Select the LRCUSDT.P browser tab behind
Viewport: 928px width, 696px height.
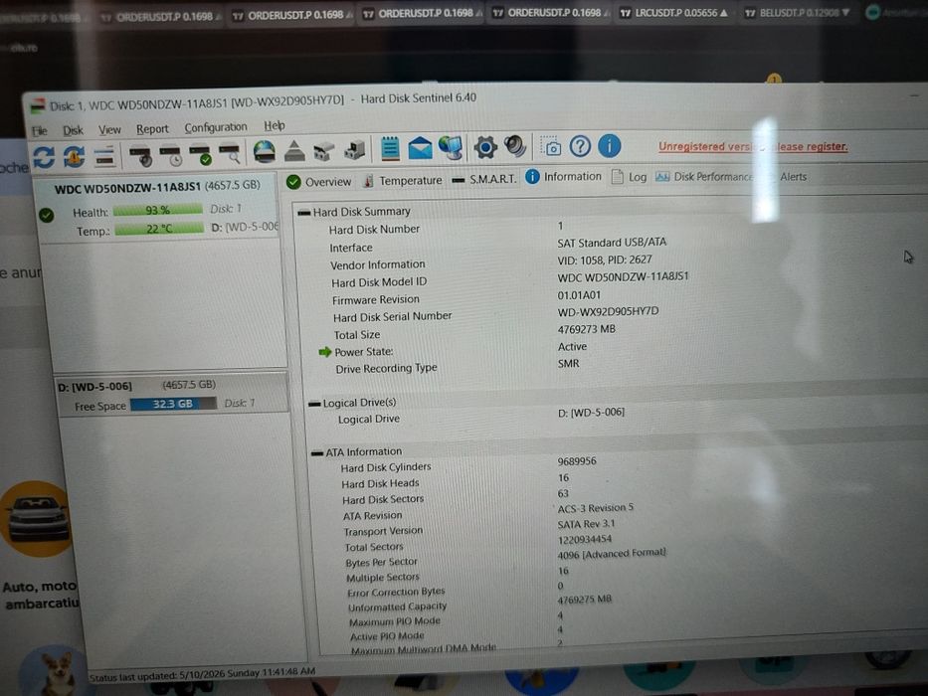coord(673,12)
